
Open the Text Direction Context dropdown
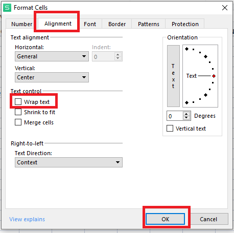(68, 162)
